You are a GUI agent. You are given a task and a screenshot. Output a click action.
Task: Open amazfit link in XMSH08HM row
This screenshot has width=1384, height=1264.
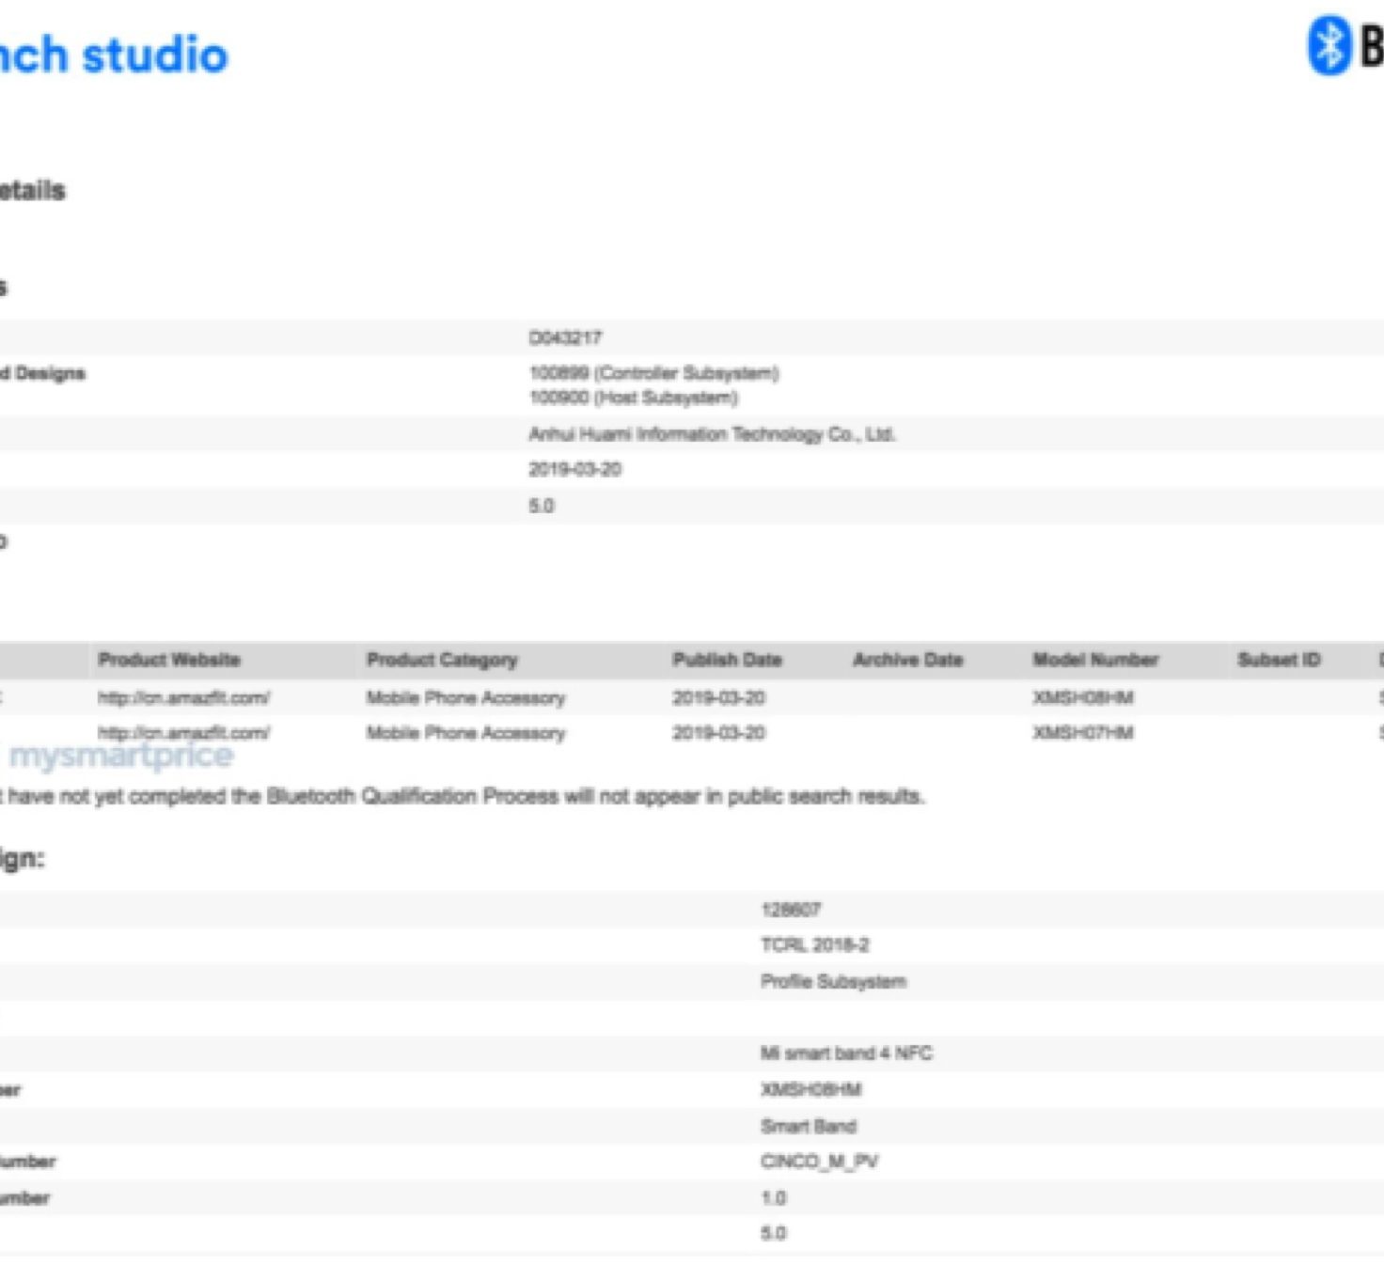tap(183, 697)
